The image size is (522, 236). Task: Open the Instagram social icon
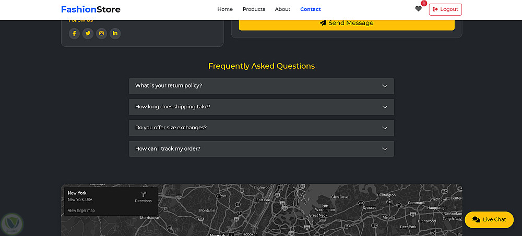point(101,33)
